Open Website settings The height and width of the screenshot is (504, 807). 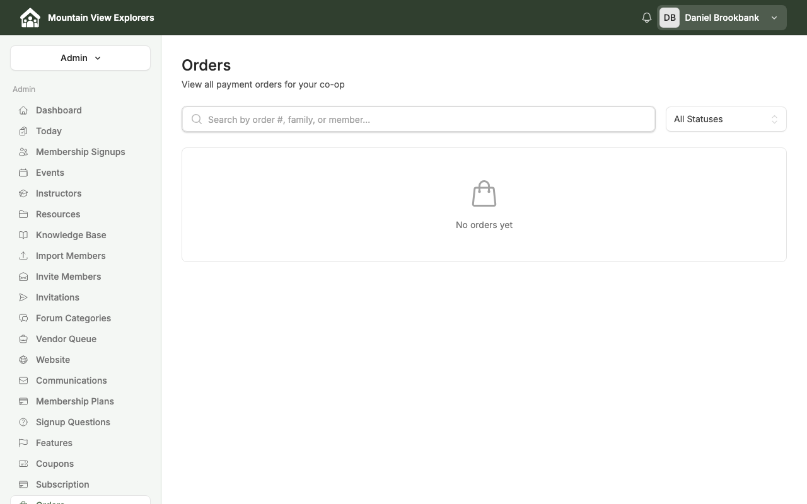[x=80, y=360]
